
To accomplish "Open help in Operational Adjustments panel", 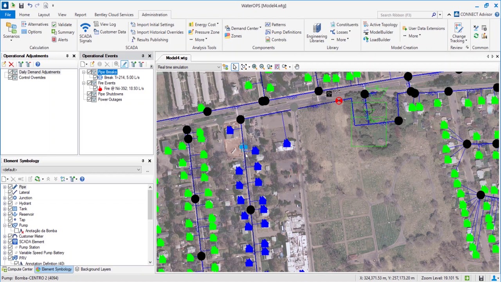I will [x=38, y=64].
